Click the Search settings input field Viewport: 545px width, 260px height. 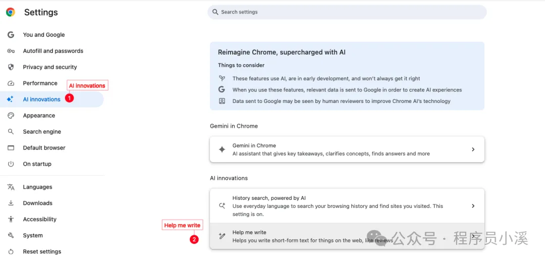[x=347, y=12]
